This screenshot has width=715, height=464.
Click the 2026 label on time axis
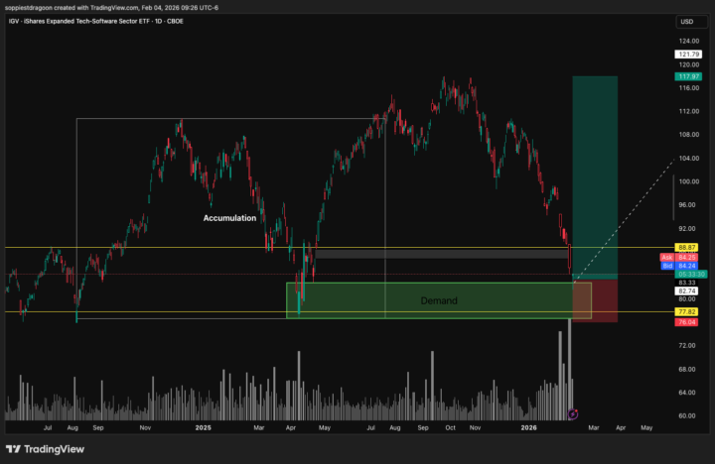(x=529, y=428)
